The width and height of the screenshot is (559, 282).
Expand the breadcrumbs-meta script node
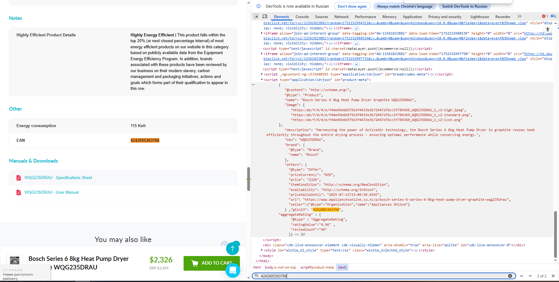pyautogui.click(x=262, y=74)
